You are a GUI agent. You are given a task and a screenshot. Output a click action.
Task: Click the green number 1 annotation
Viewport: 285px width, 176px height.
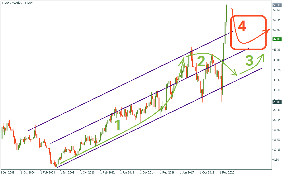click(x=117, y=126)
